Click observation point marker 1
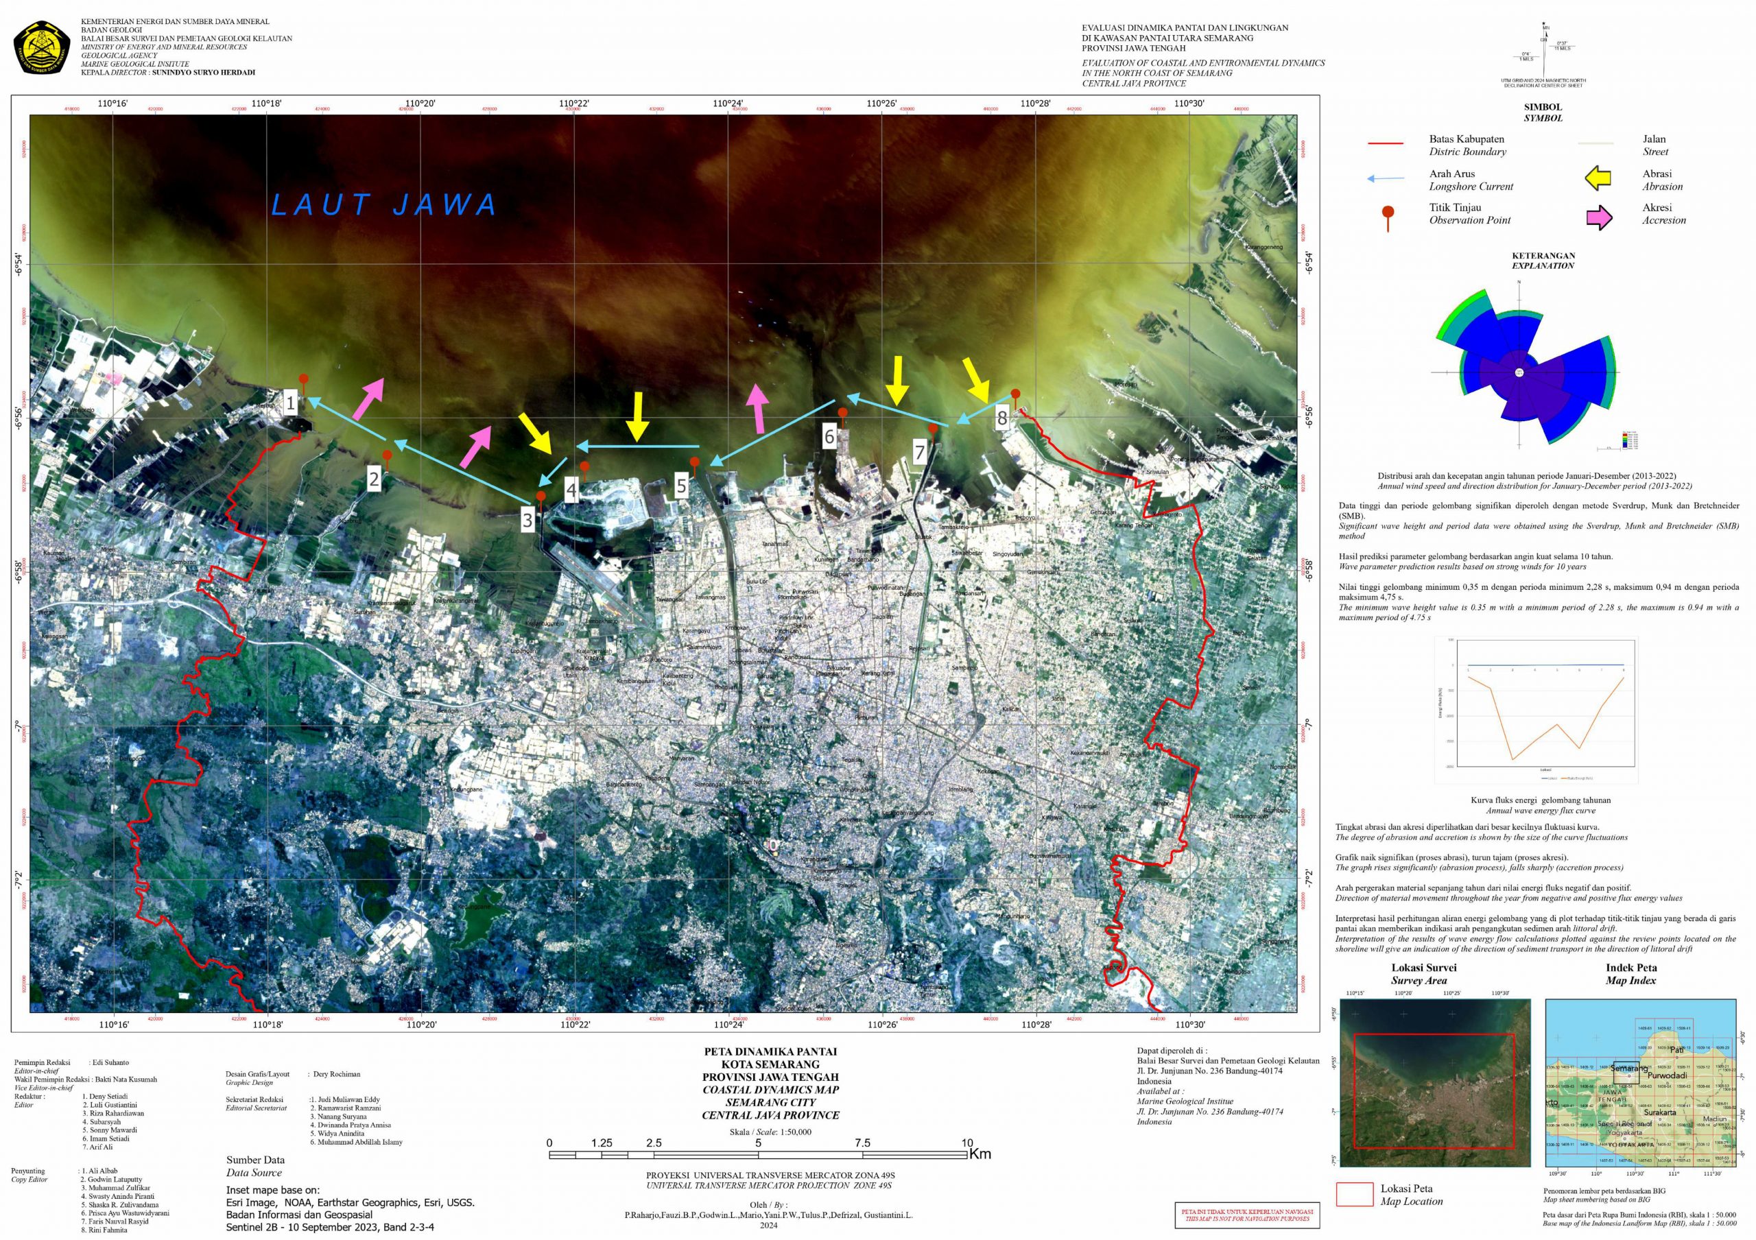 pos(304,380)
